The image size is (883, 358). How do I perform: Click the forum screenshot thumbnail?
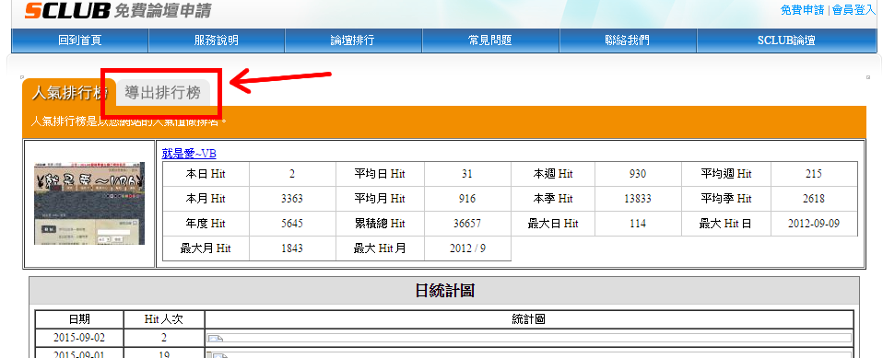[89, 203]
